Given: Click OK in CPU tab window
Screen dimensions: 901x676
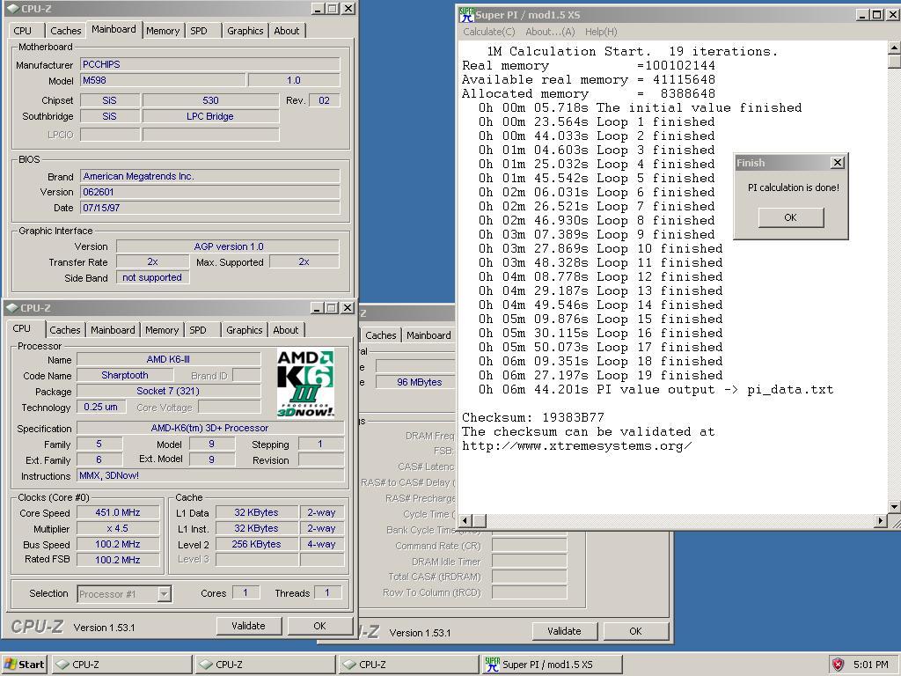Looking at the screenshot, I should coord(319,626).
